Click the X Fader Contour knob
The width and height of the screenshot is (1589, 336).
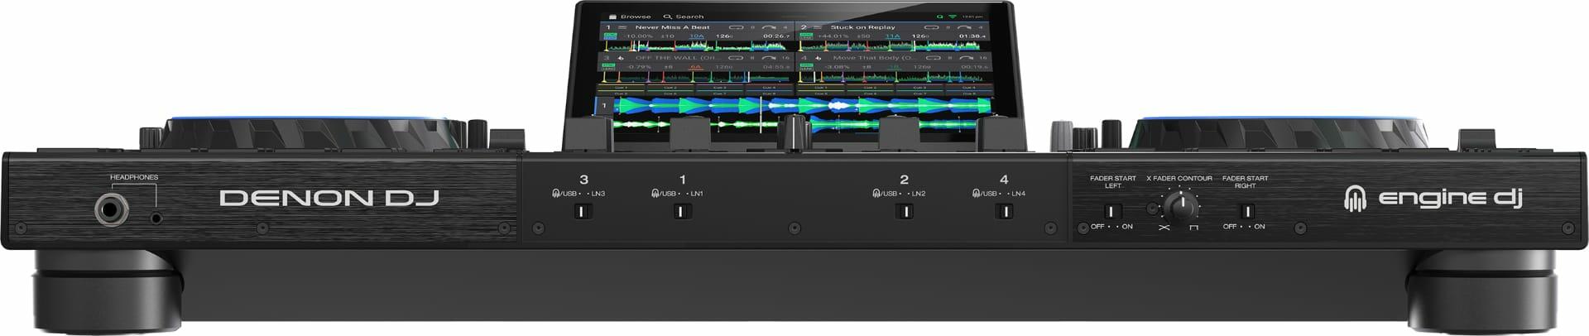tap(1181, 206)
